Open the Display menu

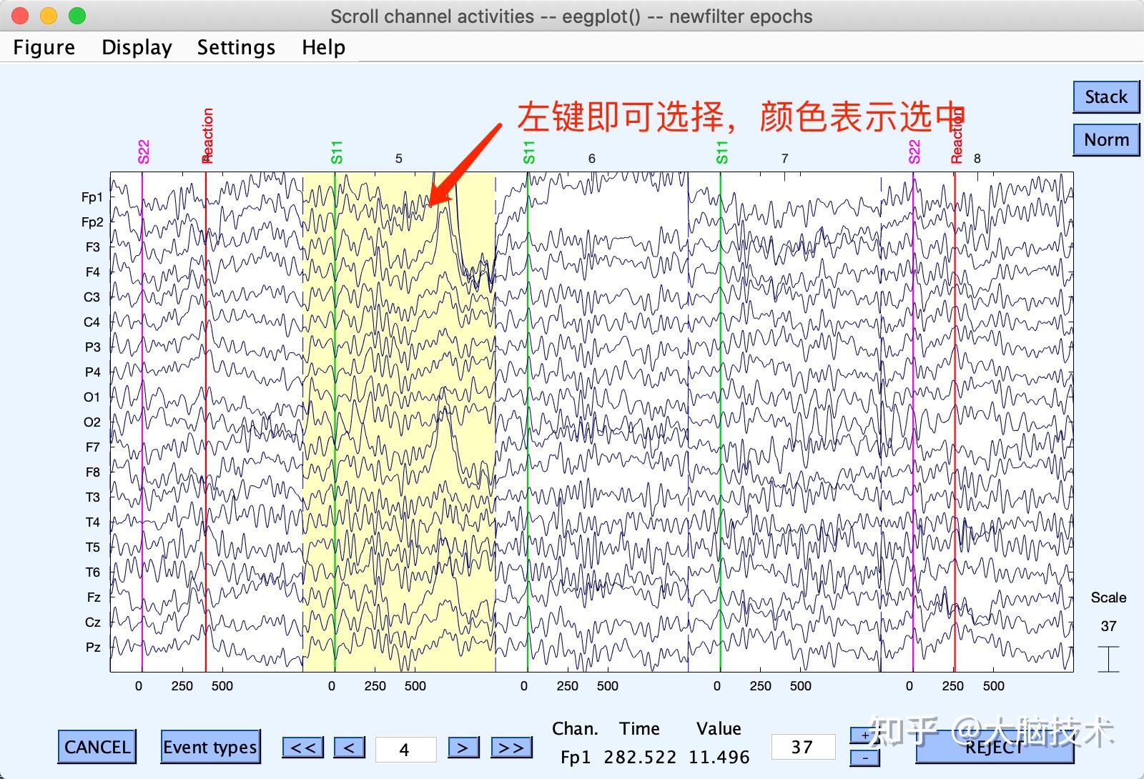[137, 47]
